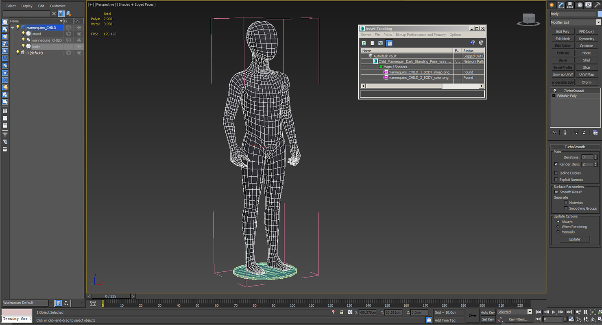Click Selection Lock padlock icon

click(342, 312)
